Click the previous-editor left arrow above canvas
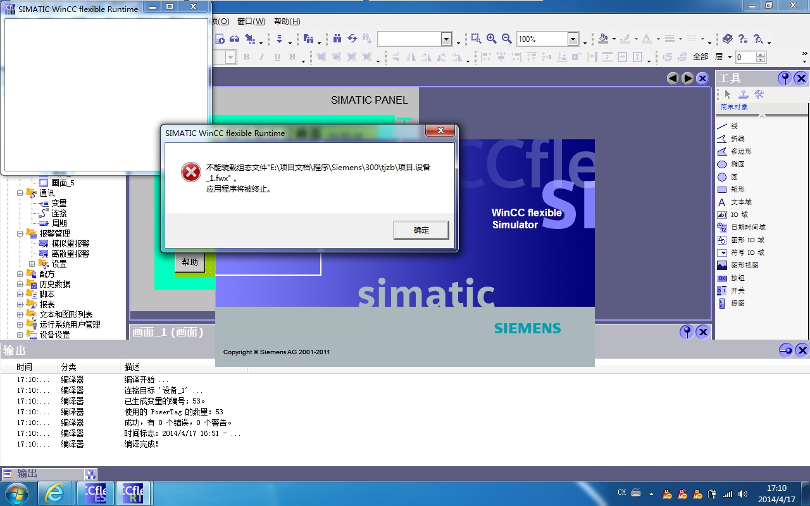810x506 pixels. tap(673, 78)
